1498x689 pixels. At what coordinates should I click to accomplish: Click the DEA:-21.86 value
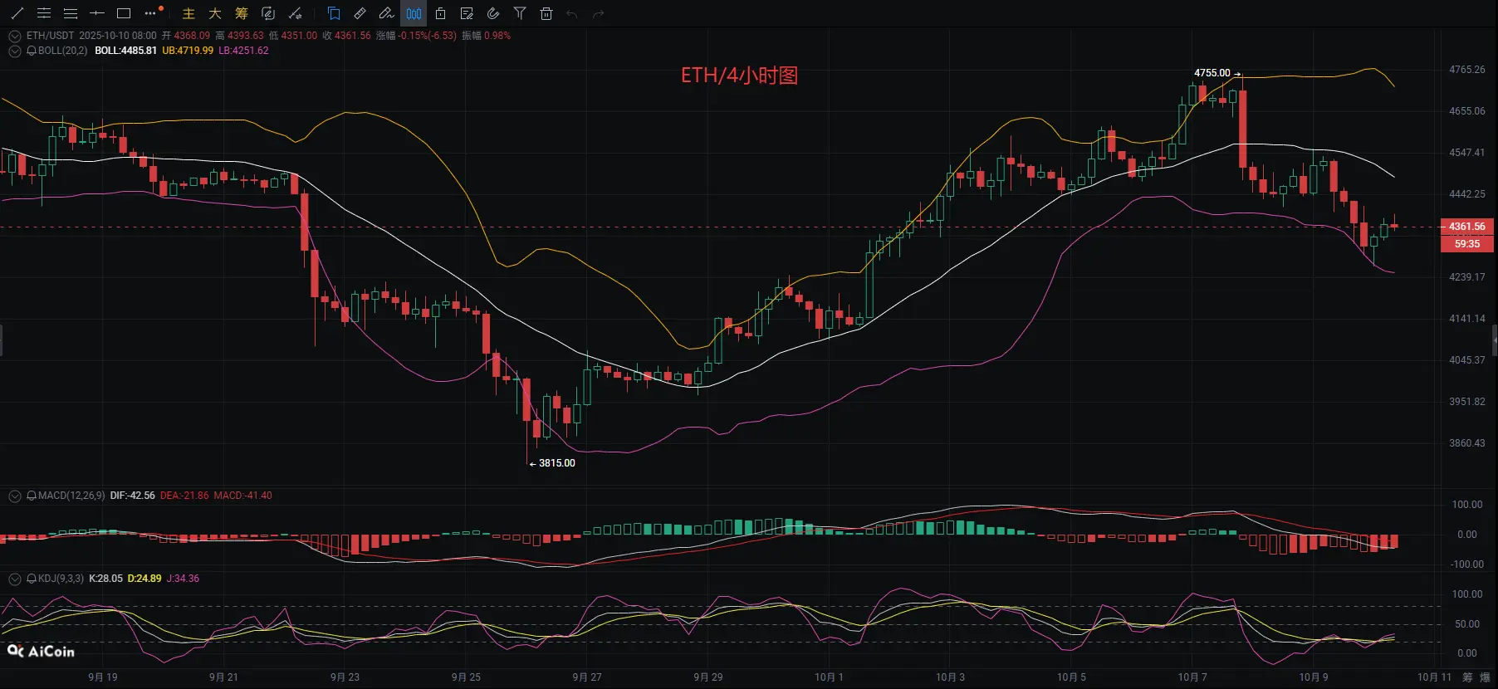click(184, 496)
